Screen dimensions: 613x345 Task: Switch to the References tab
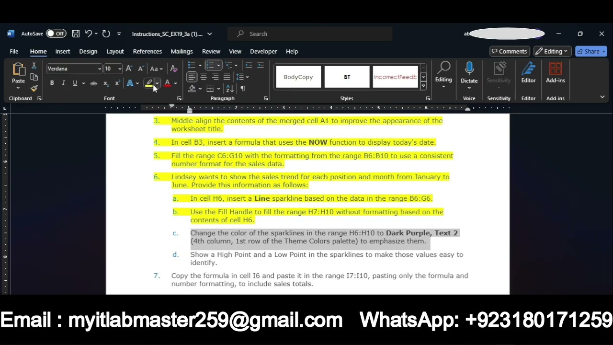click(148, 51)
